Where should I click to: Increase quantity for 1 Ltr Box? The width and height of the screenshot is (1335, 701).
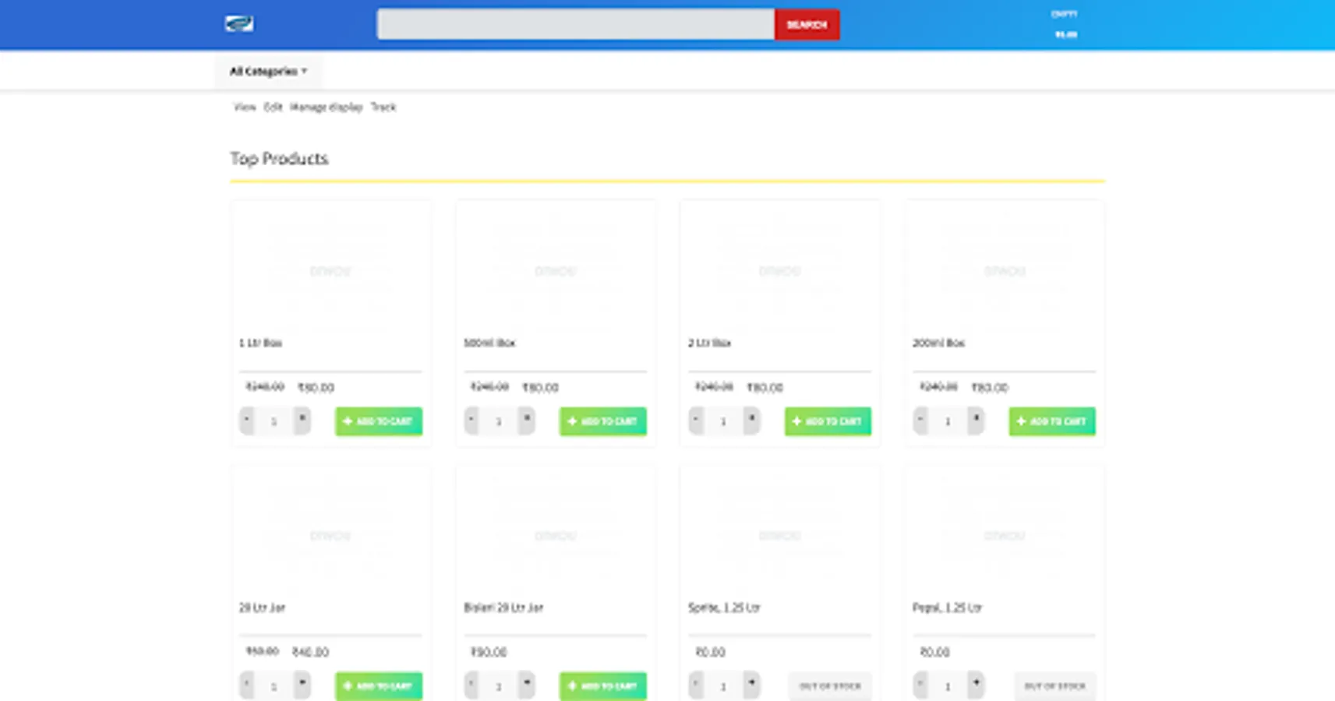(x=302, y=421)
